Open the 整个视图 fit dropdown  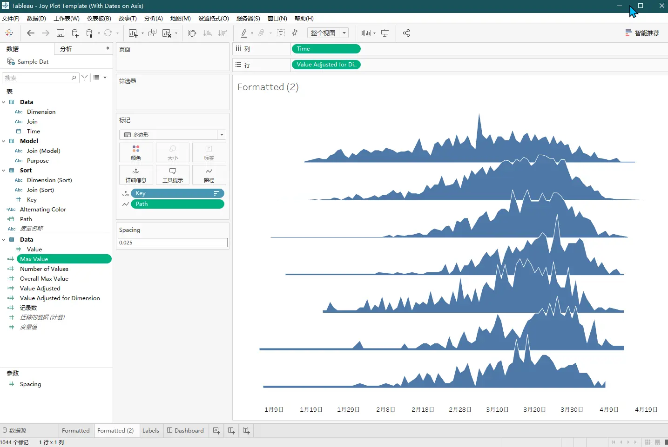[328, 33]
